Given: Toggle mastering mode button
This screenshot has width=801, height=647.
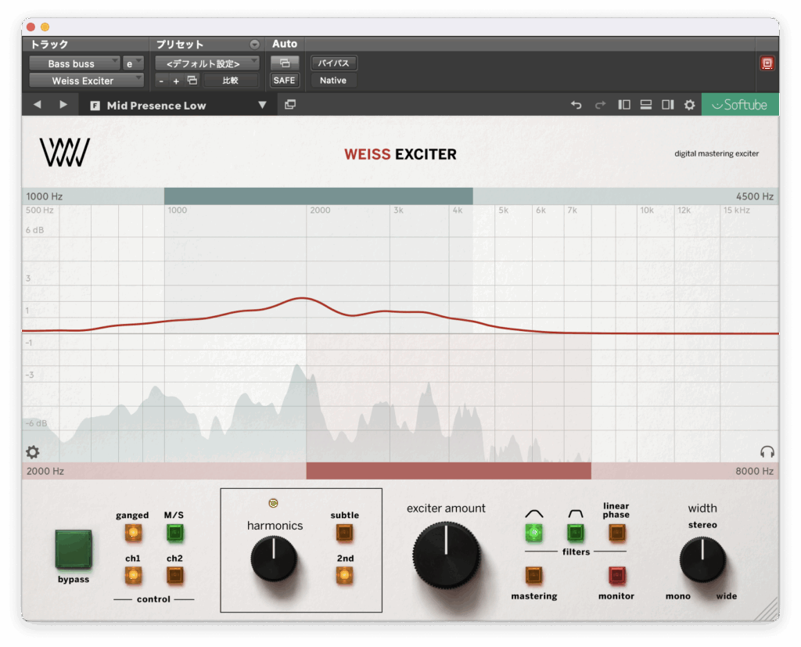Looking at the screenshot, I should click(x=533, y=576).
